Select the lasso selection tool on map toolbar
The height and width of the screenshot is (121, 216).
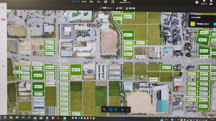point(110,110)
